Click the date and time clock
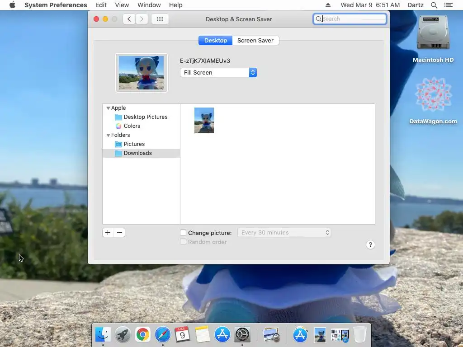 tap(370, 5)
